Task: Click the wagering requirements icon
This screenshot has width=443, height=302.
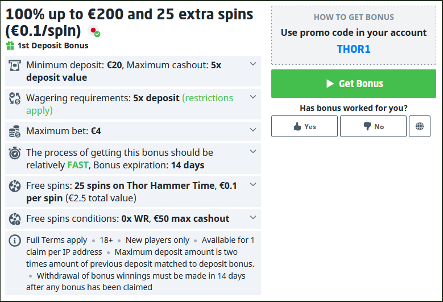Action: pos(15,98)
